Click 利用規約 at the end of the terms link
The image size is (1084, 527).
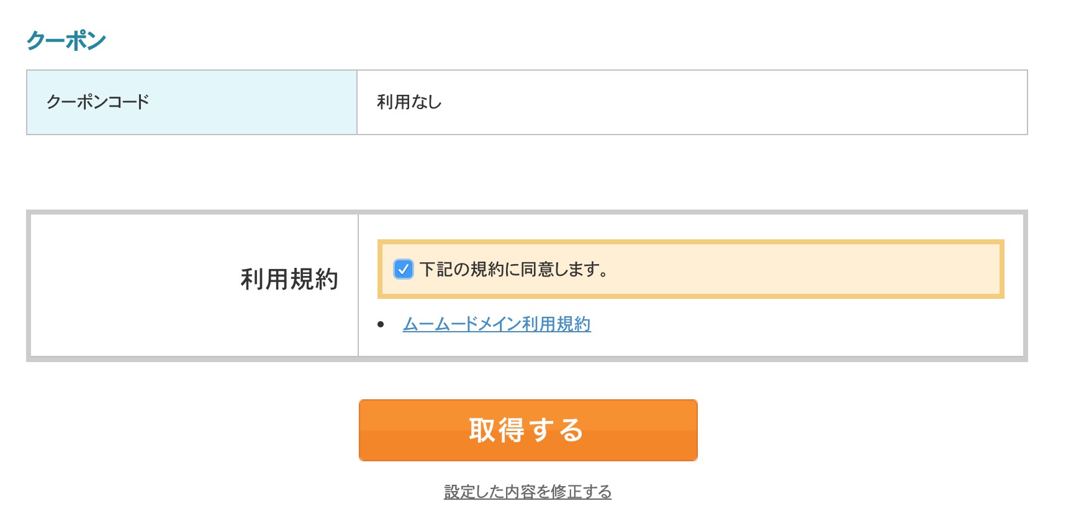[x=556, y=324]
